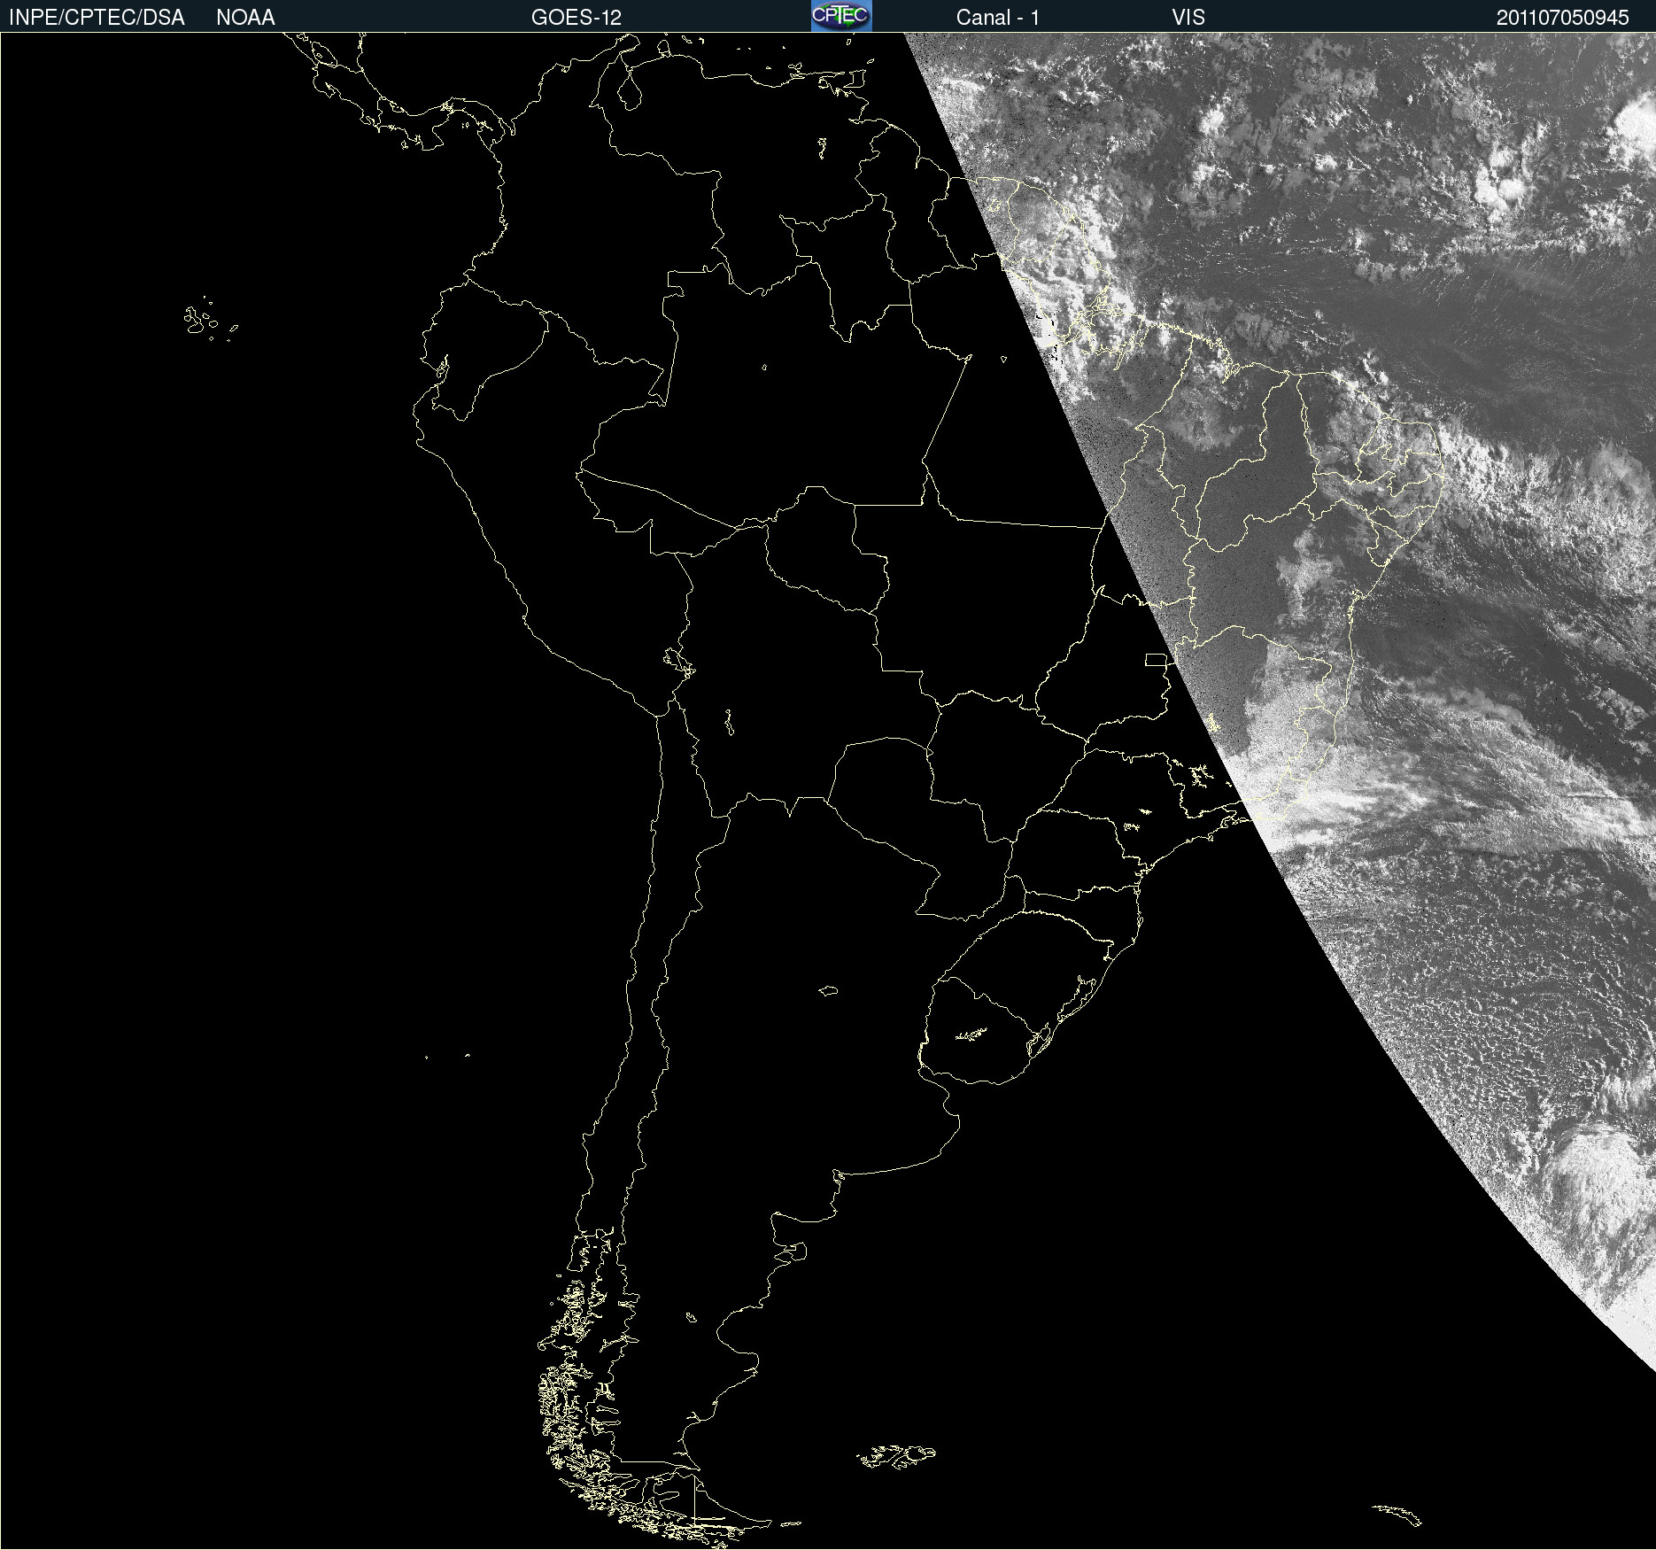Click the GOES-12 satellite label
The width and height of the screenshot is (1656, 1550).
[x=577, y=18]
